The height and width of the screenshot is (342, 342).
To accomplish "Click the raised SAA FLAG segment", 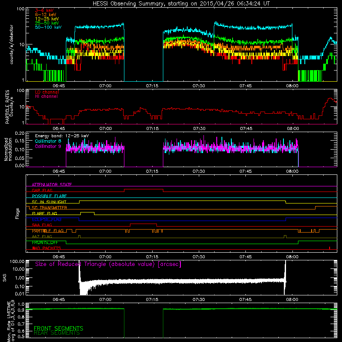I will 143,224.
